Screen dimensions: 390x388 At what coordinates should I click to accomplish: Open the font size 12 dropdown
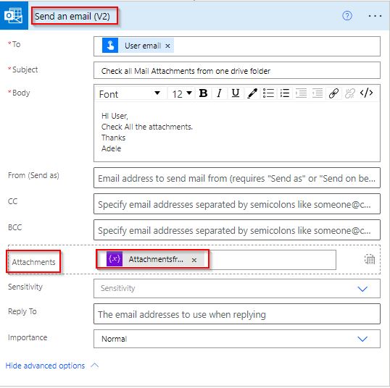click(182, 94)
